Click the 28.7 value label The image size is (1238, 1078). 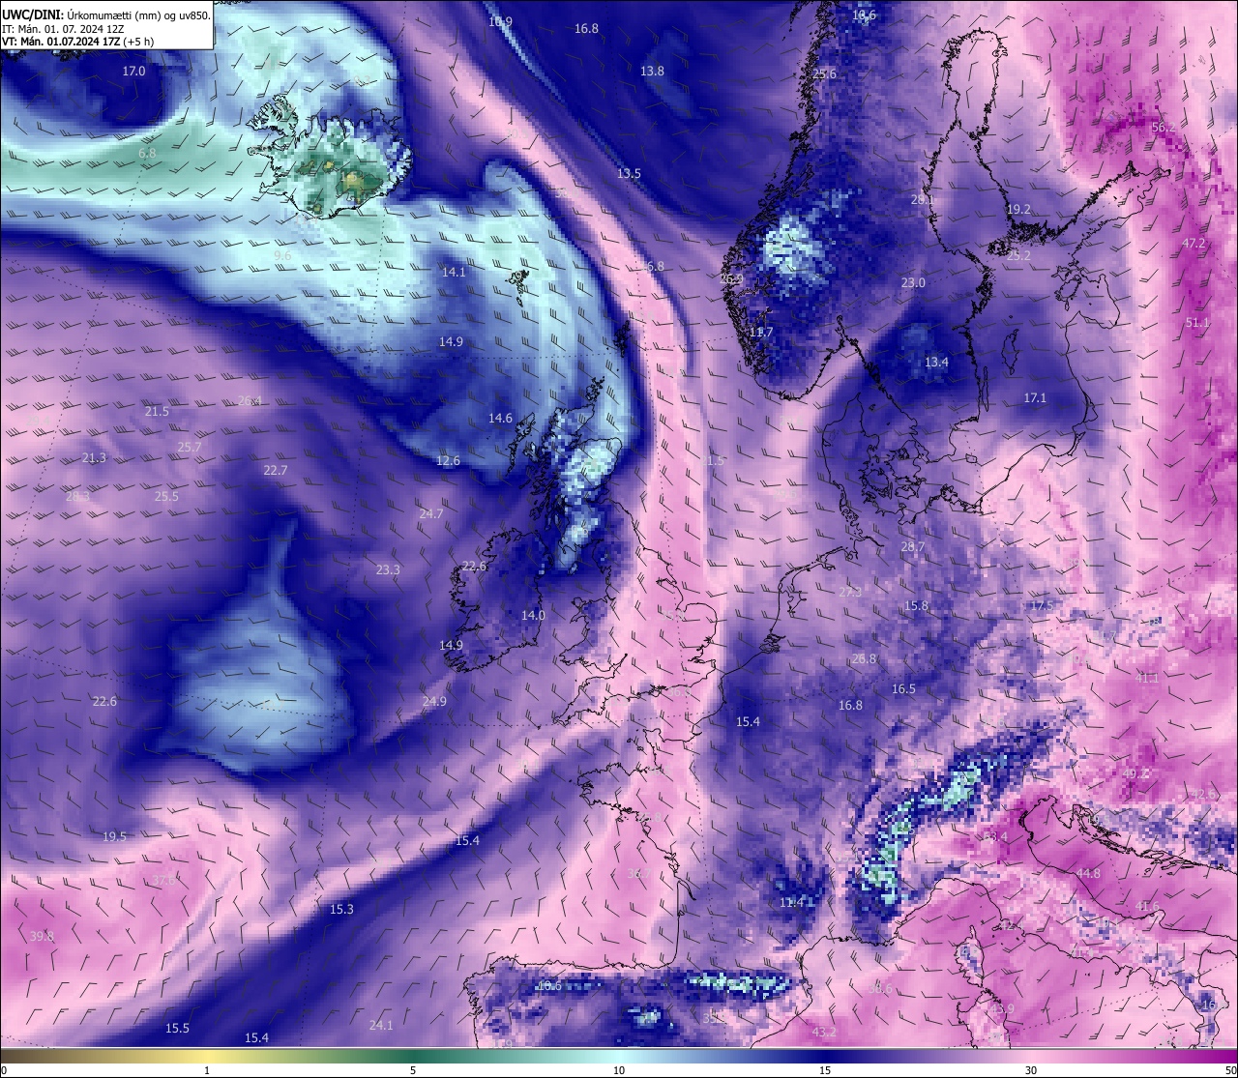click(x=913, y=547)
